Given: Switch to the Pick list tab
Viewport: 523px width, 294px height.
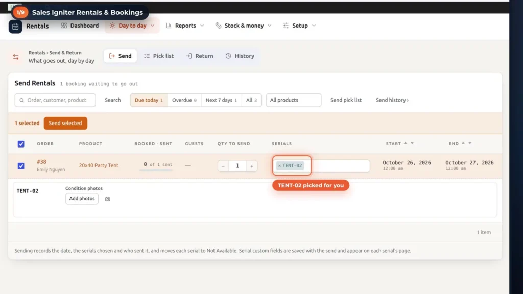Looking at the screenshot, I should pyautogui.click(x=159, y=56).
